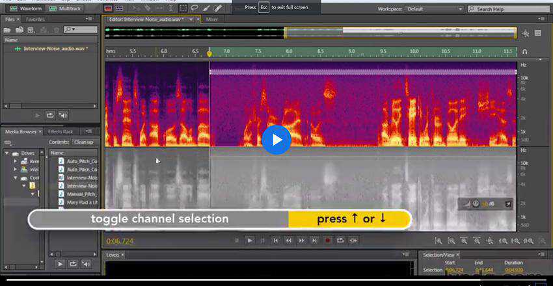Toggle Loop Playback in the transport bar

pyautogui.click(x=340, y=240)
